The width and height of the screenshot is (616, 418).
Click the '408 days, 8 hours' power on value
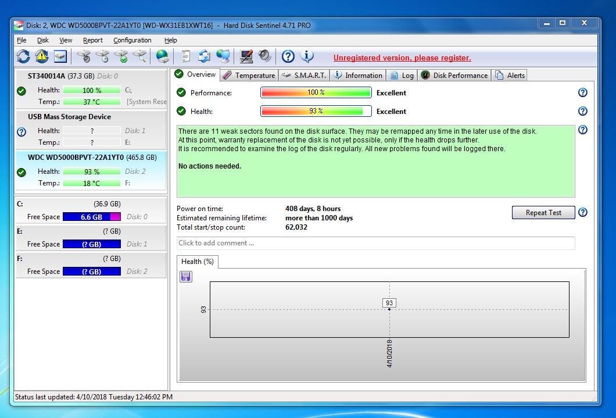tap(313, 209)
